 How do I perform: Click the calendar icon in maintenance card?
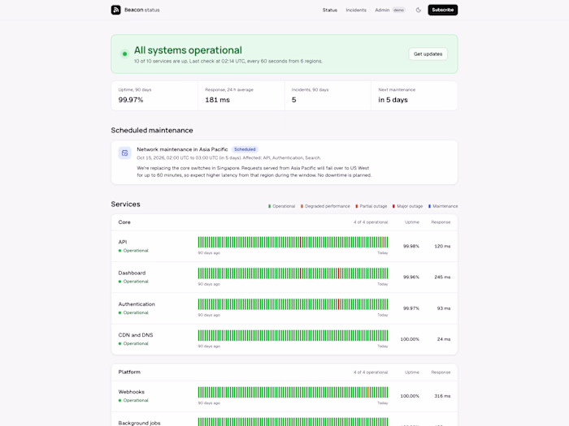coord(125,153)
